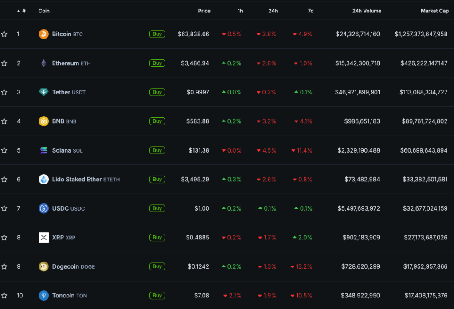
Task: Toggle favorite star for Solana
Action: click(x=4, y=150)
